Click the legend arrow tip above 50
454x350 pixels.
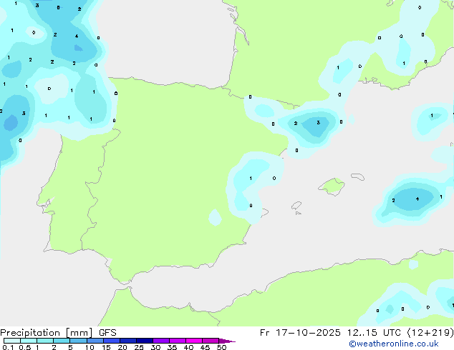coord(227,341)
